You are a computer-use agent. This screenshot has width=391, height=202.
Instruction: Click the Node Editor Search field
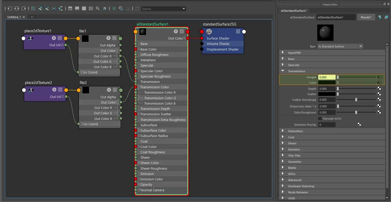161,9
